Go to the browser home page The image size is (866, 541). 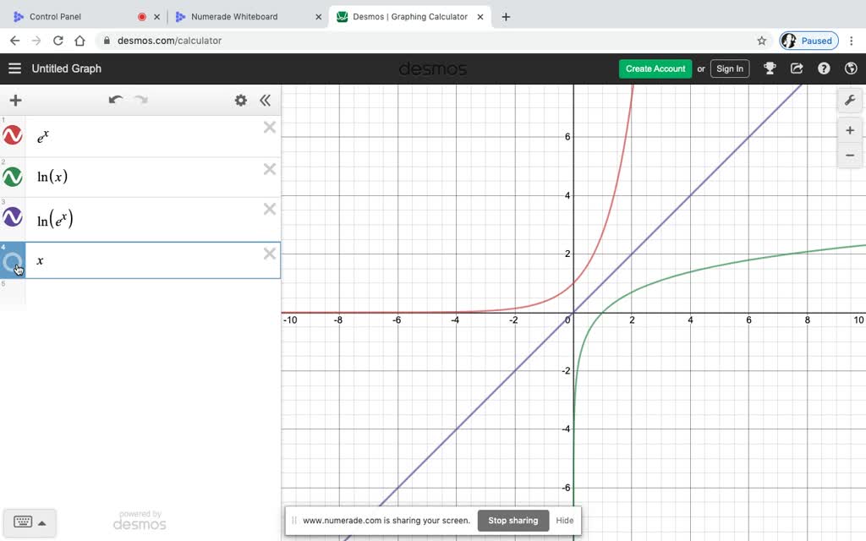click(79, 41)
